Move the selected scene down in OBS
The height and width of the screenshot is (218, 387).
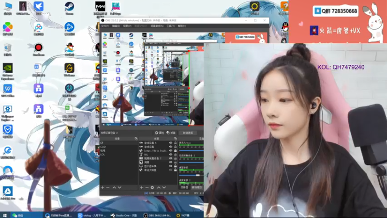pos(119,187)
